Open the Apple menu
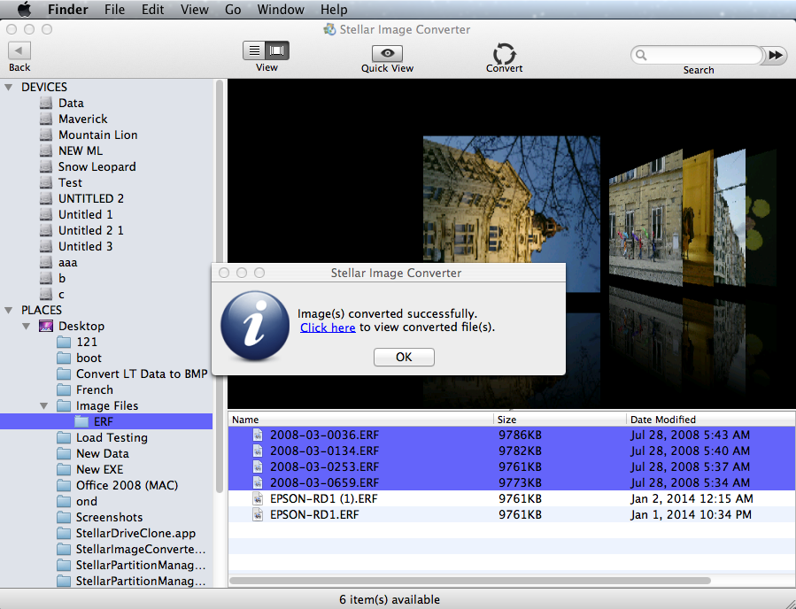This screenshot has width=796, height=609. 24,9
